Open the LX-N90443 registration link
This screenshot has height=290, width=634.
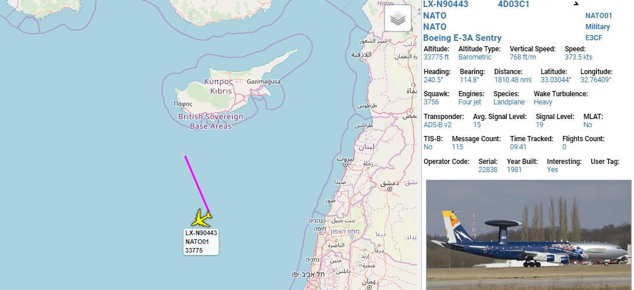[x=446, y=5]
